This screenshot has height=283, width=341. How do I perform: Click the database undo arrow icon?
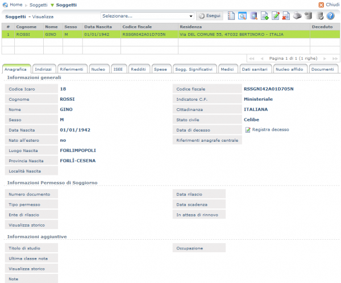tap(309, 16)
